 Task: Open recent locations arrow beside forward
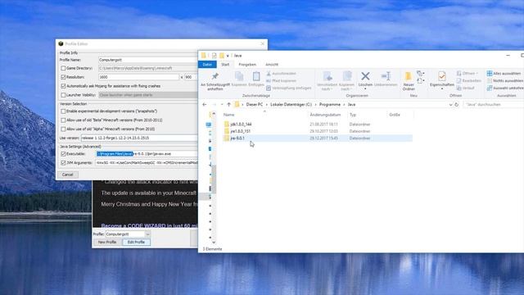coord(222,105)
